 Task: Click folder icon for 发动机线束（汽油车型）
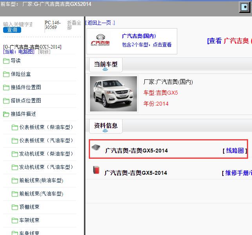[x=15, y=167]
